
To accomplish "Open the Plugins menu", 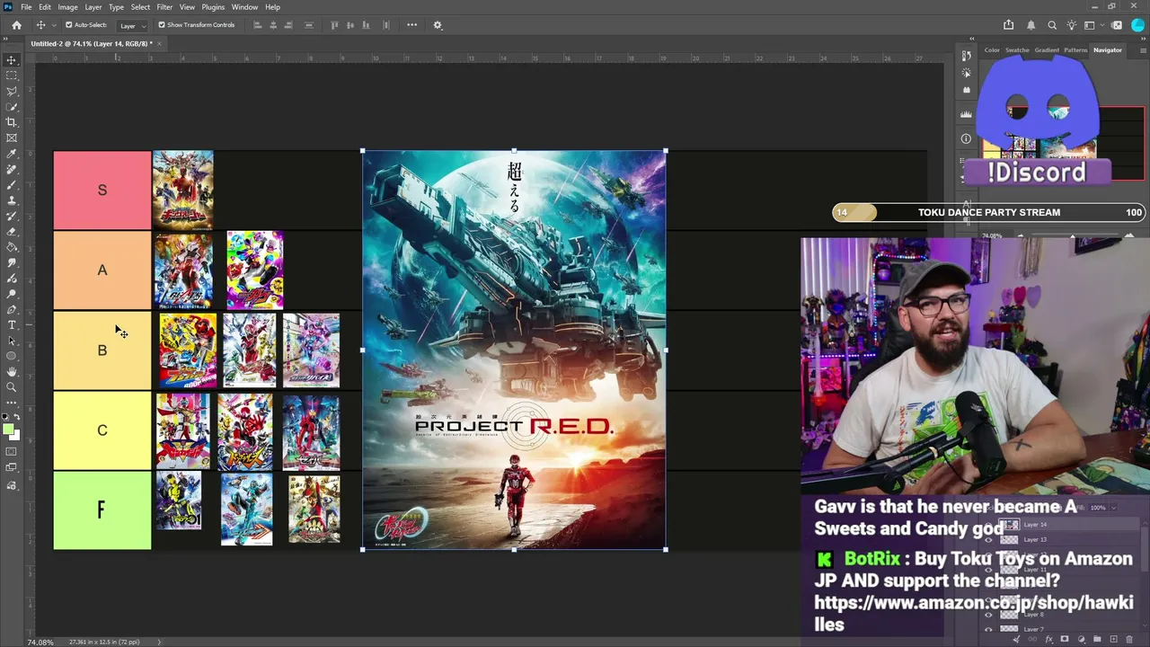I will (213, 7).
